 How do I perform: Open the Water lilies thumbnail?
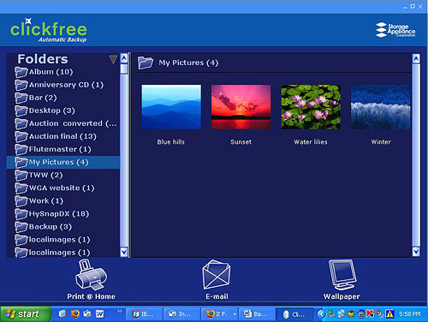click(x=311, y=107)
